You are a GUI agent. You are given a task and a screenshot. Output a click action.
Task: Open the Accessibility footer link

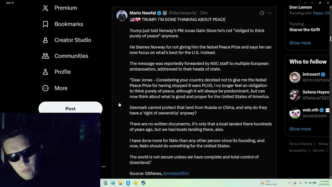tap(298, 151)
